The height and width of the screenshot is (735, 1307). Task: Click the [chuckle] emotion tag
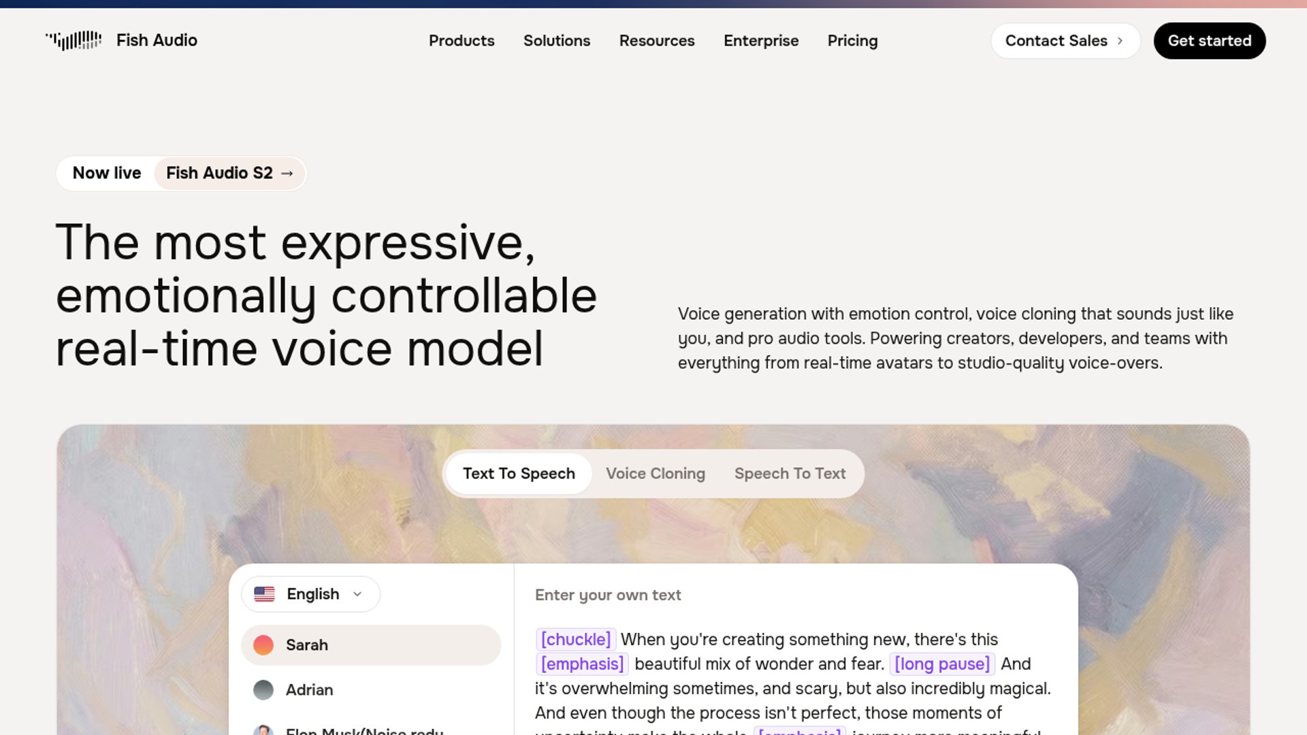point(575,639)
